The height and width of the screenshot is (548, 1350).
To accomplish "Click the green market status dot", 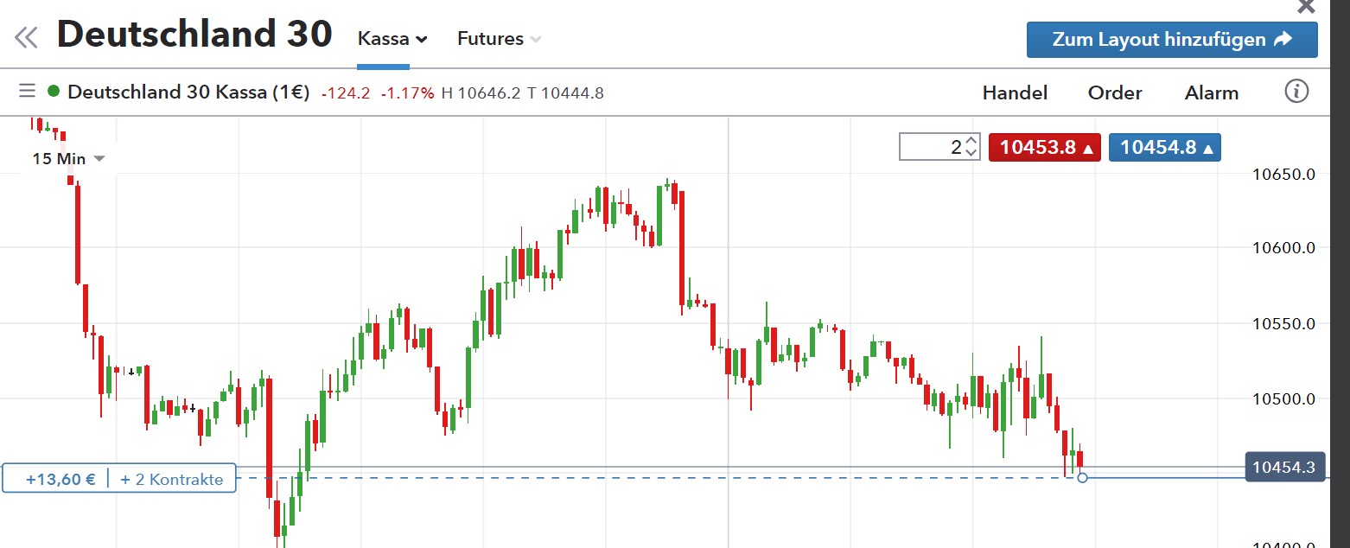I will [x=54, y=91].
